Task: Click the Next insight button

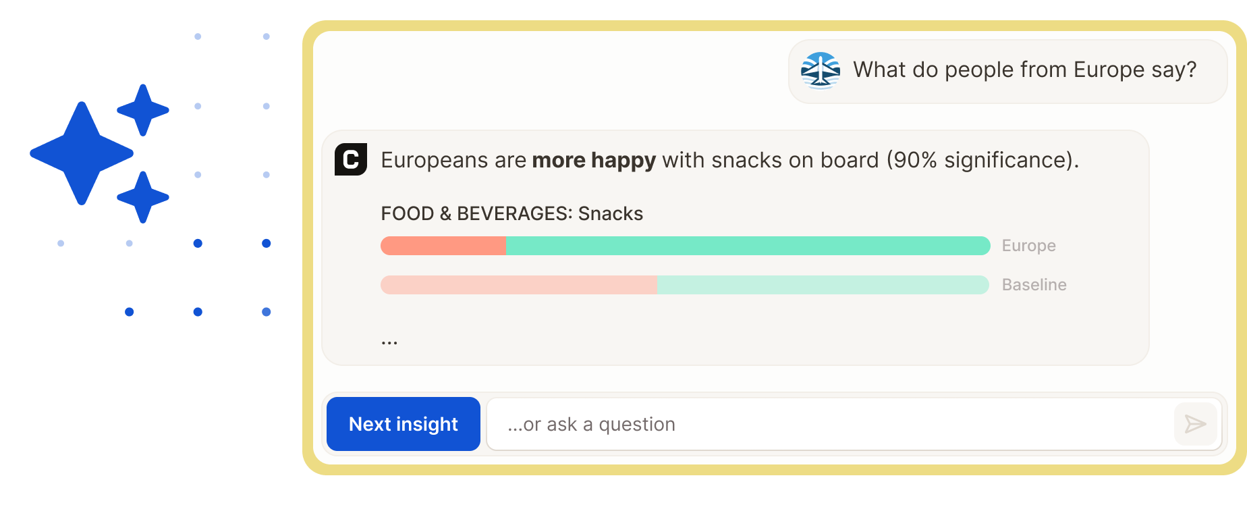Action: tap(404, 424)
